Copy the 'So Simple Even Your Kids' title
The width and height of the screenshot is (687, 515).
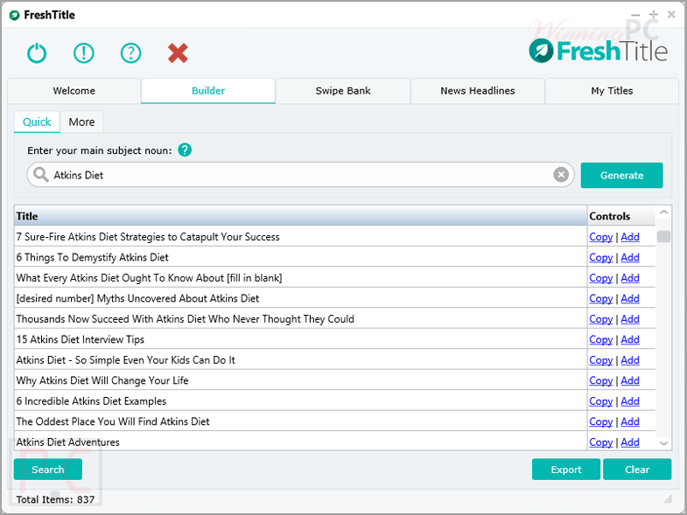tap(600, 360)
